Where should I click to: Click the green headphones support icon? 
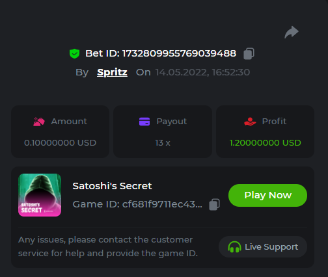[x=234, y=247]
